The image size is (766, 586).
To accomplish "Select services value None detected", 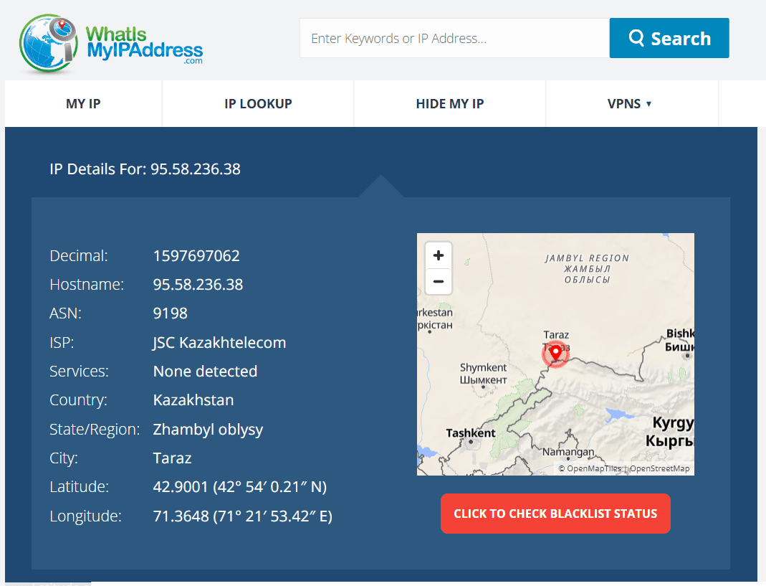I will pyautogui.click(x=205, y=372).
